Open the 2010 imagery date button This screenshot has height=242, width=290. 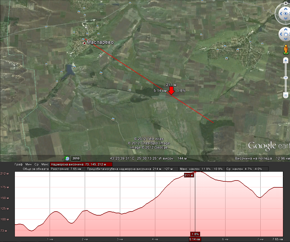(x=76, y=158)
